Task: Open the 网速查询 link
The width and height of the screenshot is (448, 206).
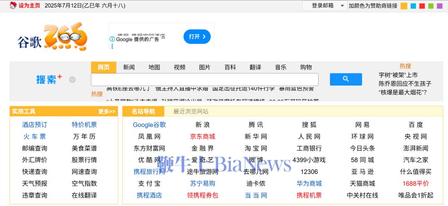Action: [84, 172]
